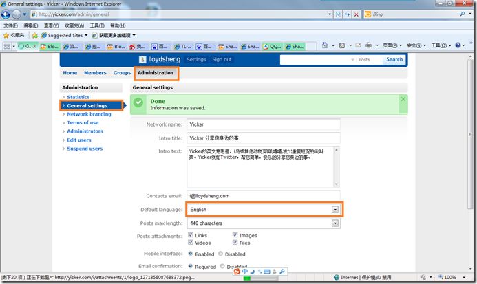Viewport: 477px width, 284px height.
Task: Go back with the browser back arrow
Action: [6, 14]
